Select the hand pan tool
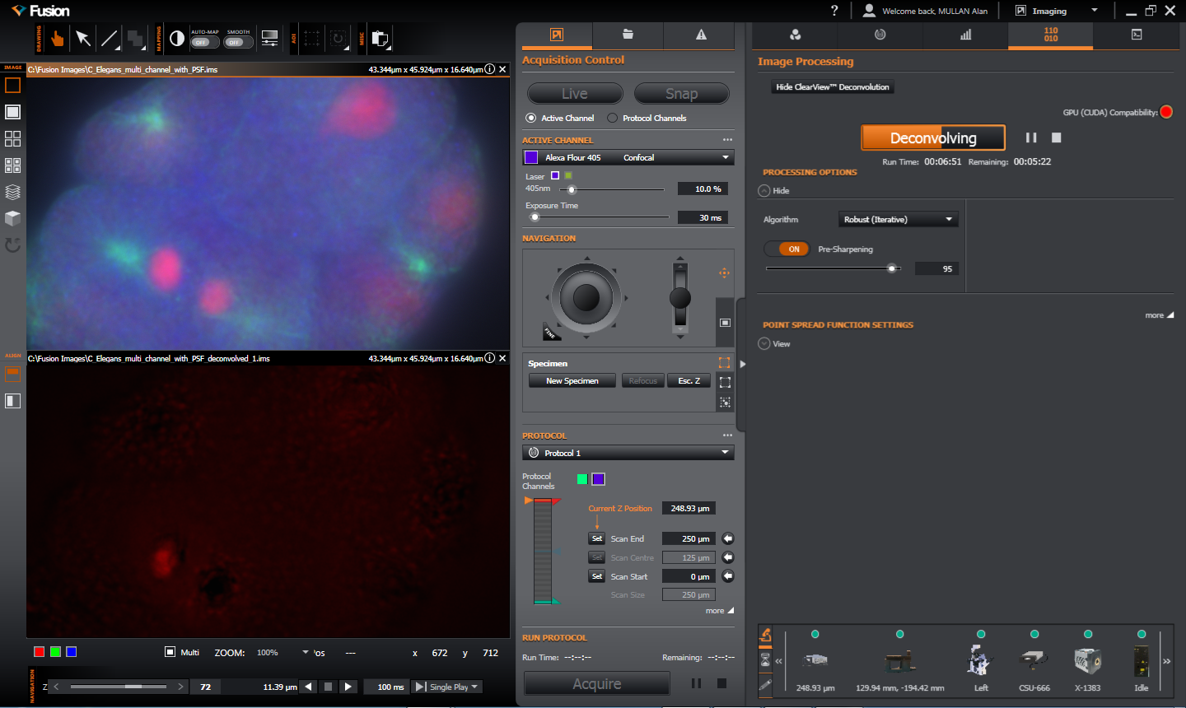1186x708 pixels. point(57,39)
